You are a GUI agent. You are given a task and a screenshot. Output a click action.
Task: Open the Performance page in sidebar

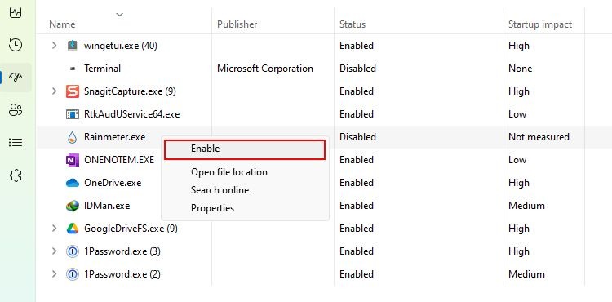(x=16, y=12)
